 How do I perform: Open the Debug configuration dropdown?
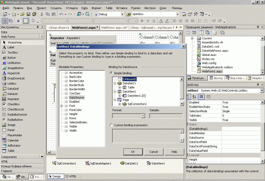(x=122, y=14)
